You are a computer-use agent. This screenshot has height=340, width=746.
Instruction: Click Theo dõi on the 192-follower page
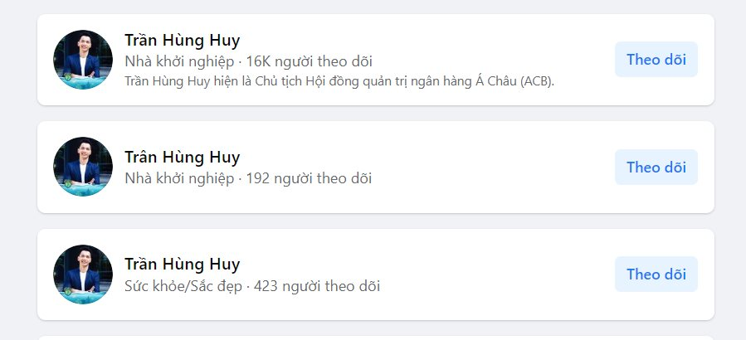[656, 167]
